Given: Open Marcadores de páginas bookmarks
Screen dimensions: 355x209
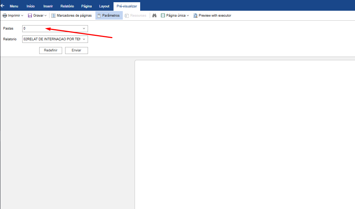Looking at the screenshot, I should (71, 16).
